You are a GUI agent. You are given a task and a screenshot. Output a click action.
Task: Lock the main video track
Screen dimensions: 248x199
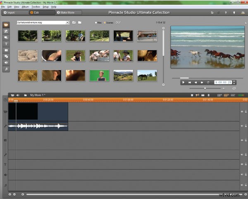pyautogui.click(x=246, y=112)
